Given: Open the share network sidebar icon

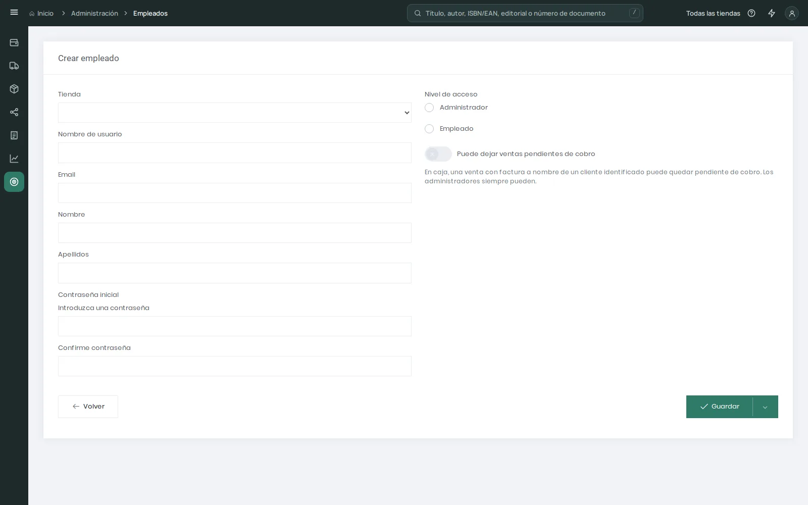Looking at the screenshot, I should tap(14, 112).
